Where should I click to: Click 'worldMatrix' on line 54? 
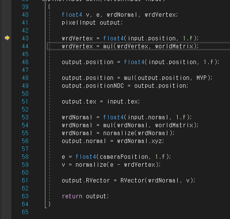coord(174,125)
